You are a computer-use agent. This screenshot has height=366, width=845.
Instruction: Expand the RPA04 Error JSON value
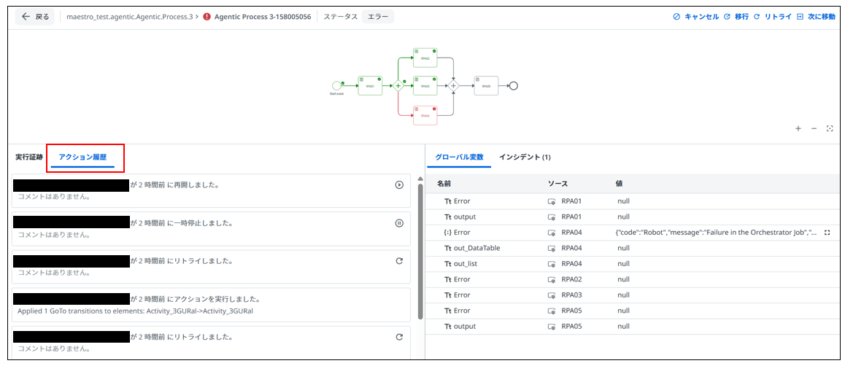[x=827, y=233]
